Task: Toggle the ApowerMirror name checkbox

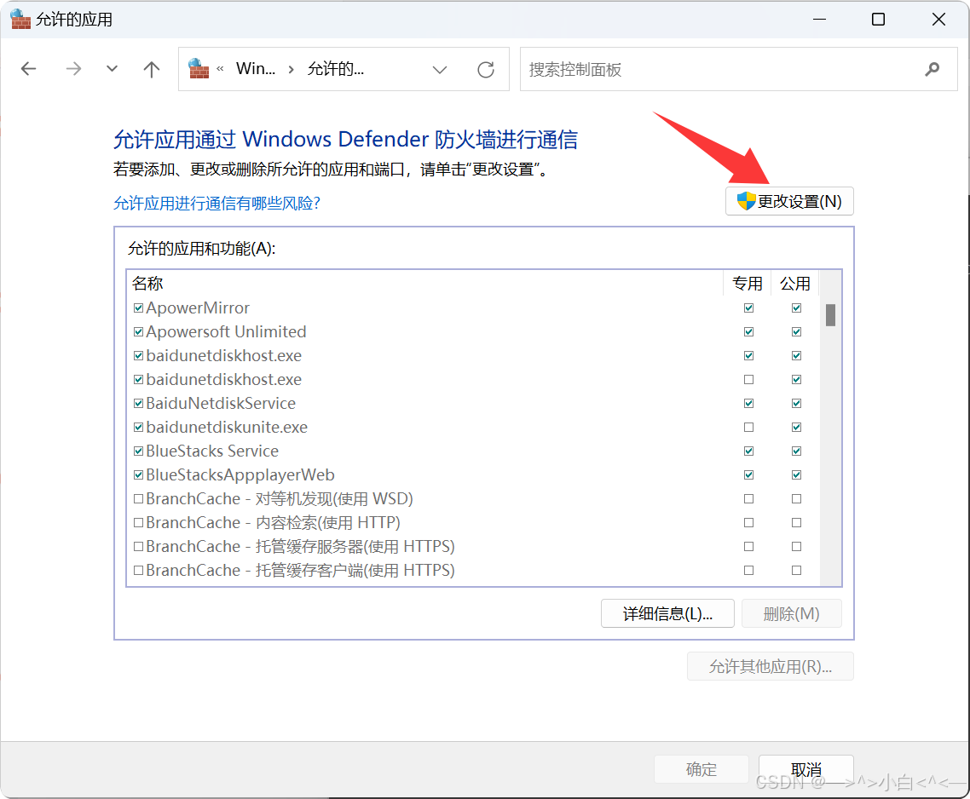Action: tap(139, 308)
